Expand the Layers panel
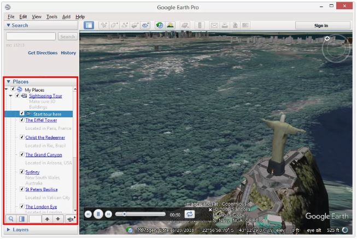357x239 pixels. pyautogui.click(x=8, y=230)
